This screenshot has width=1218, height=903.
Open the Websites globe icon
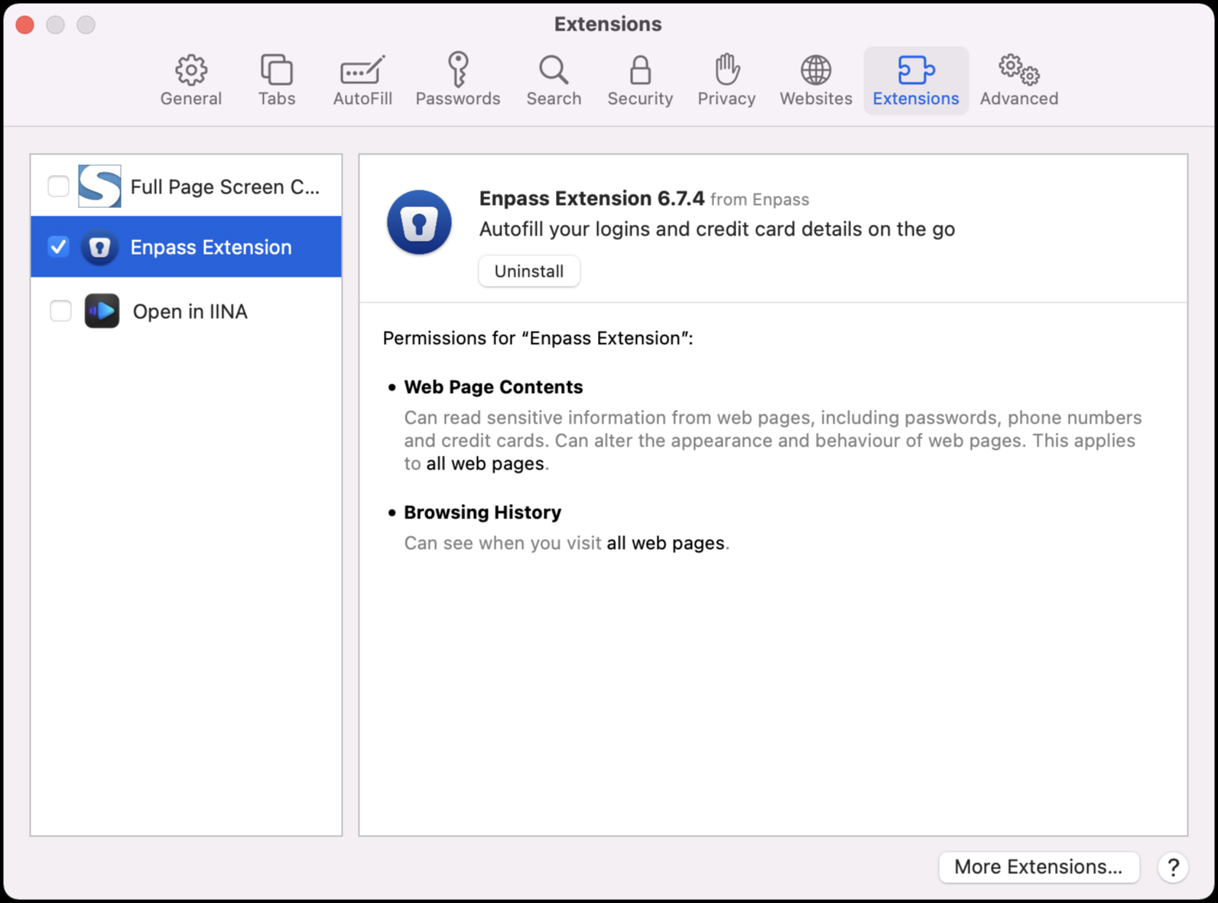point(816,70)
